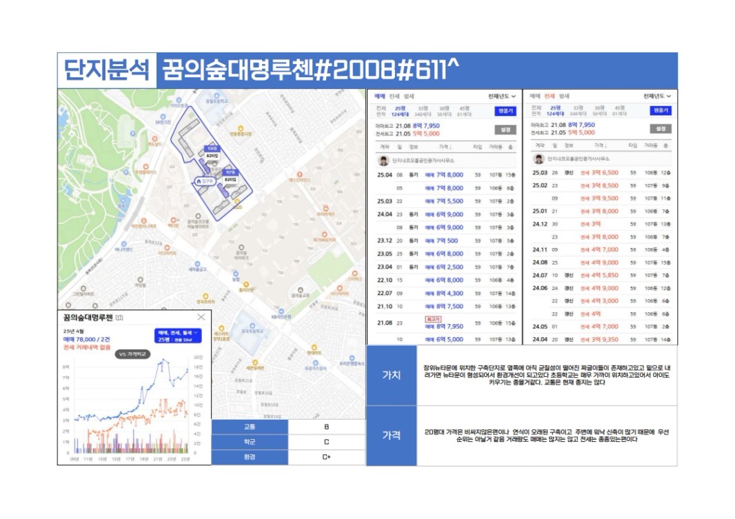Click blue 가치 section header

point(392,375)
